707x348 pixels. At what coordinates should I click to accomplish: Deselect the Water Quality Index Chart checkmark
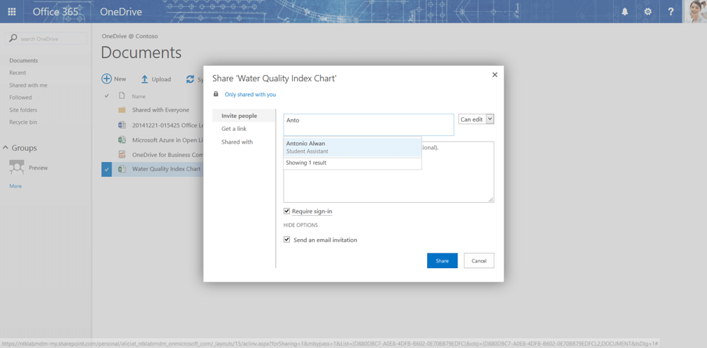click(x=107, y=169)
